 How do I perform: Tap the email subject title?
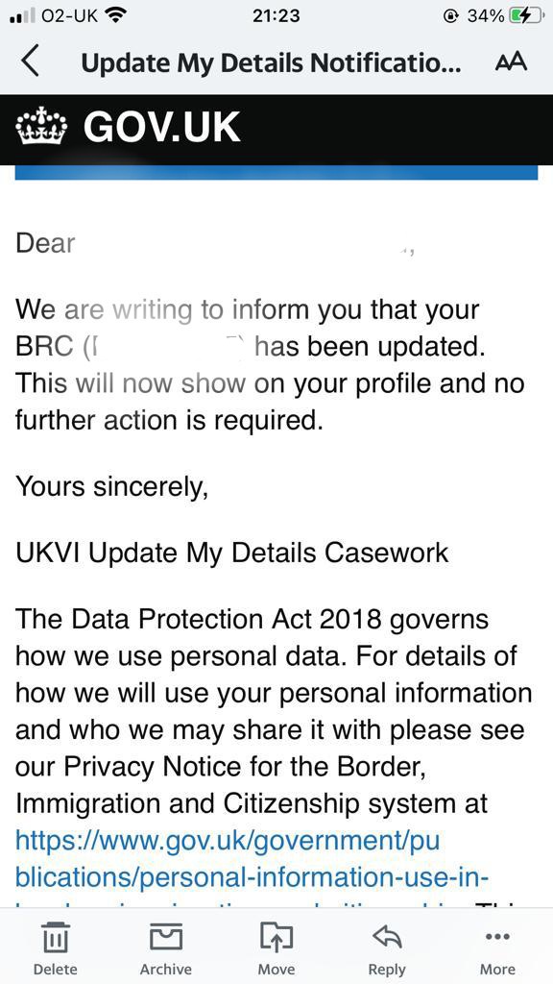[x=272, y=62]
